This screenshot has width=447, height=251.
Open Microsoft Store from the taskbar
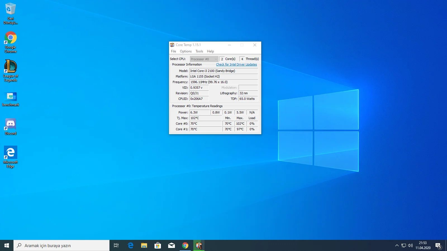click(x=158, y=245)
